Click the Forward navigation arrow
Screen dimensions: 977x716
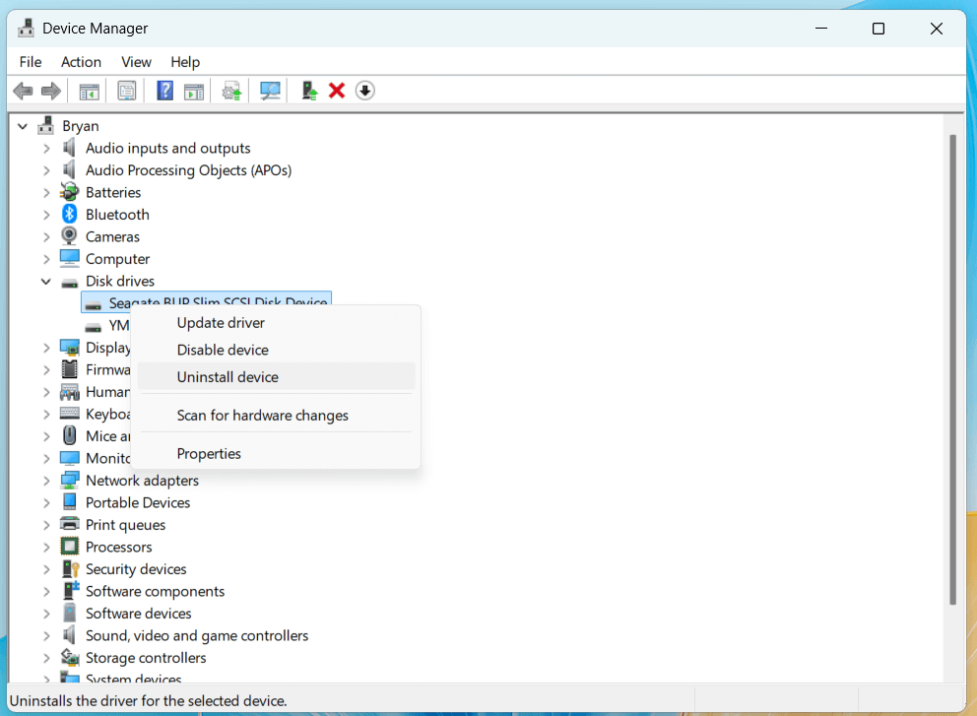(x=50, y=90)
